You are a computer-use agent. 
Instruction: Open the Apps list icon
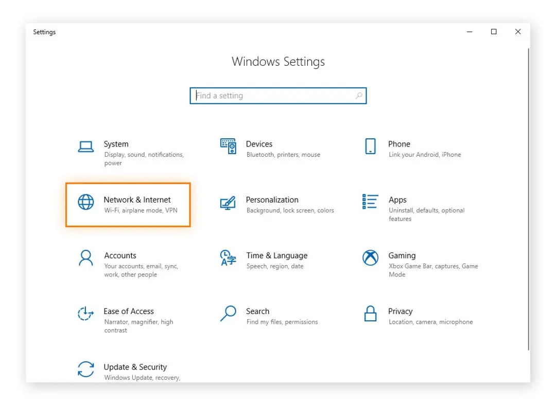coord(370,202)
